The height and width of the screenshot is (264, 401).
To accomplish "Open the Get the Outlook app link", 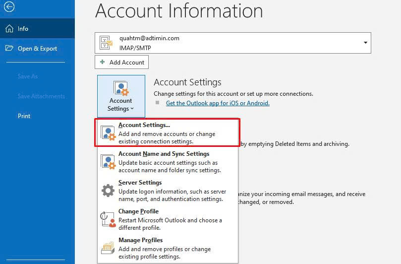I will pos(218,103).
